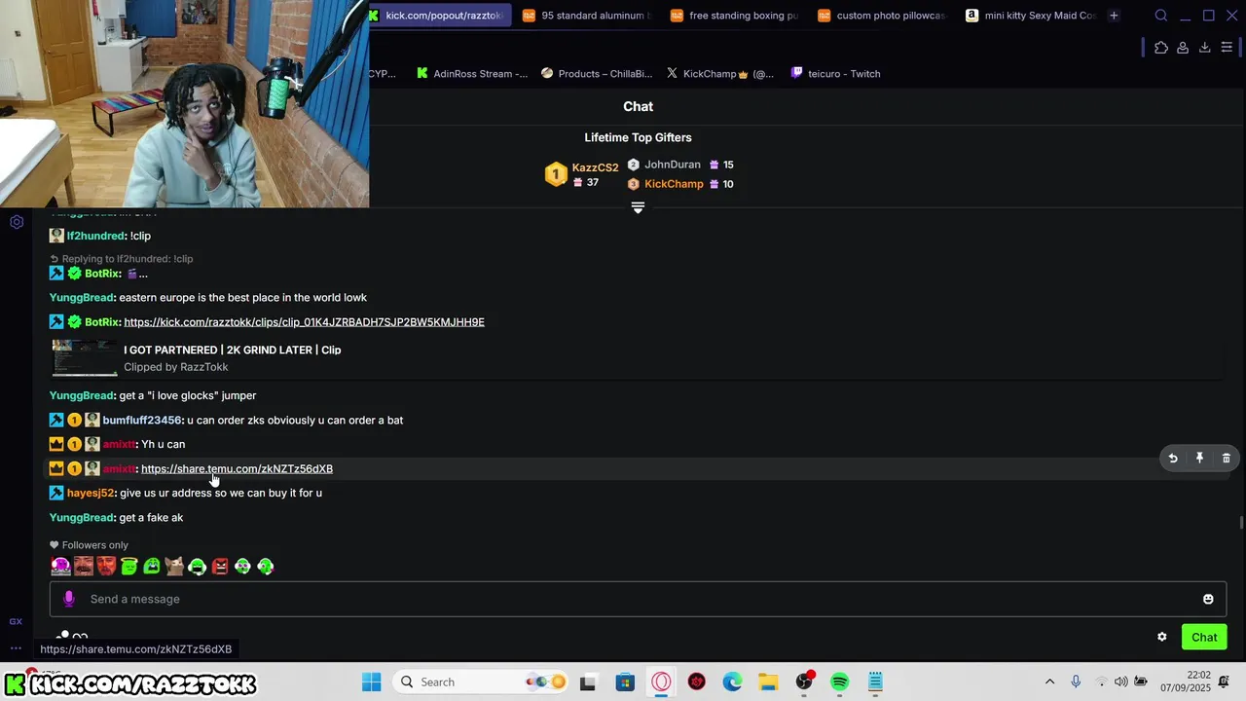This screenshot has width=1246, height=701.
Task: Click gifter name KickChamp in leaderboard
Action: 674,184
